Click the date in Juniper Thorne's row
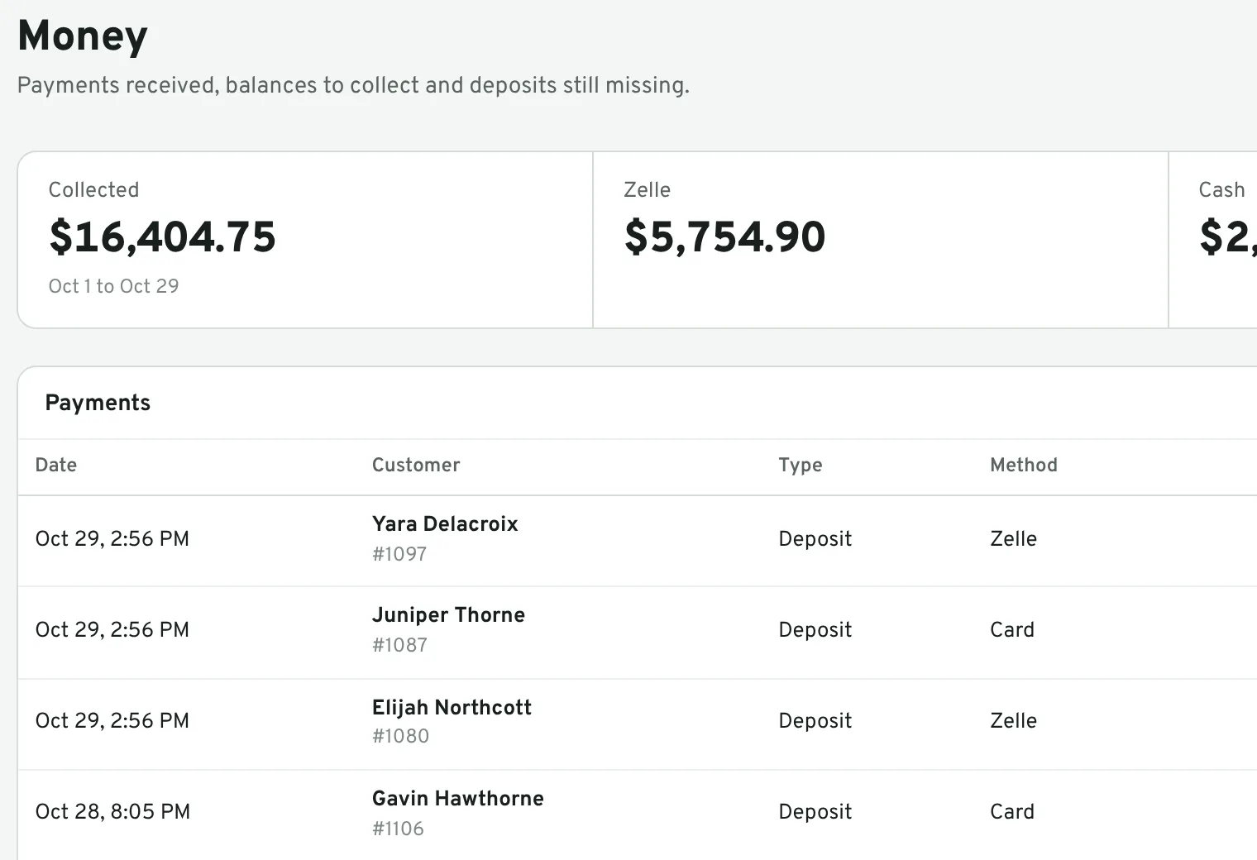This screenshot has width=1257, height=860. pyautogui.click(x=112, y=630)
